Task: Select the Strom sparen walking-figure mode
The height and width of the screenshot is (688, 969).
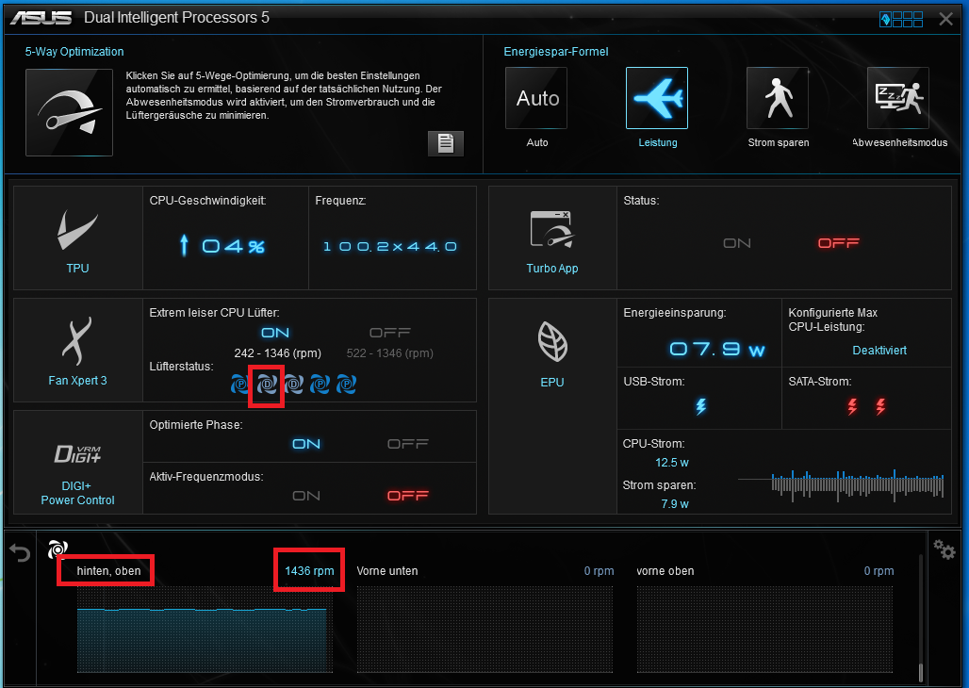Action: [778, 98]
